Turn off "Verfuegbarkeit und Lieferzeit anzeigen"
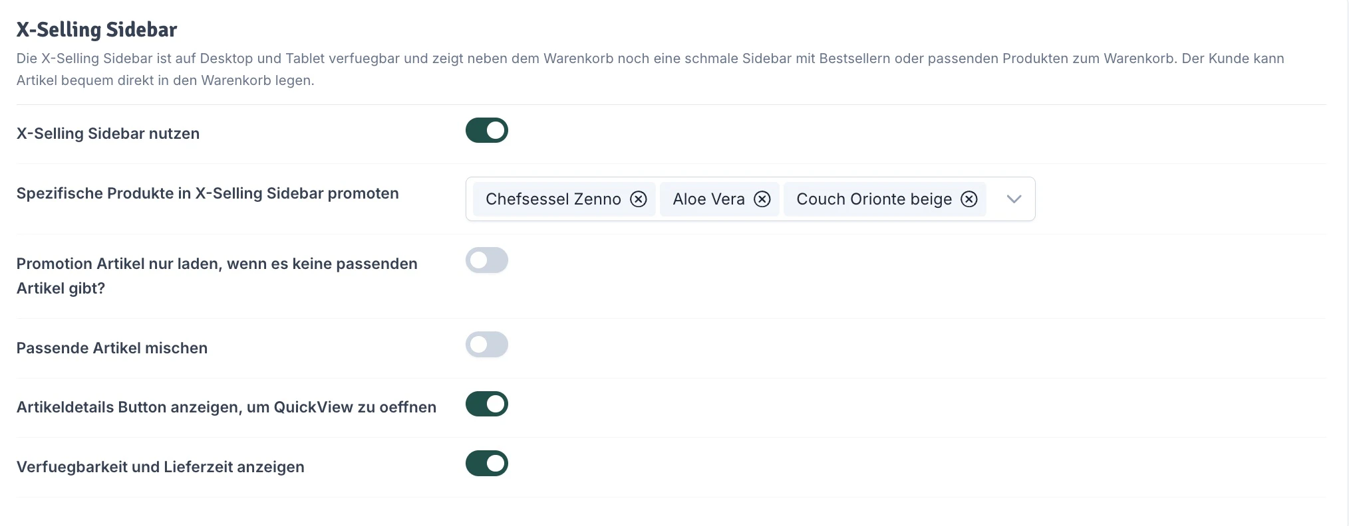 coord(486,463)
